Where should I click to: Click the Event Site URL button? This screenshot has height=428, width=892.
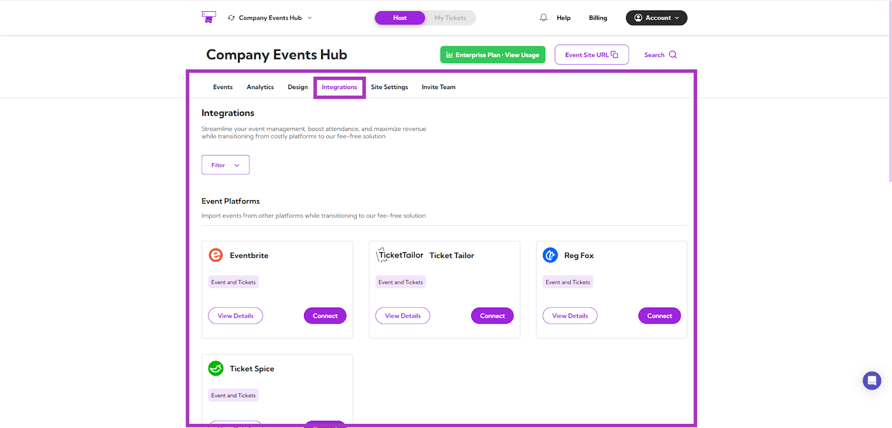592,55
